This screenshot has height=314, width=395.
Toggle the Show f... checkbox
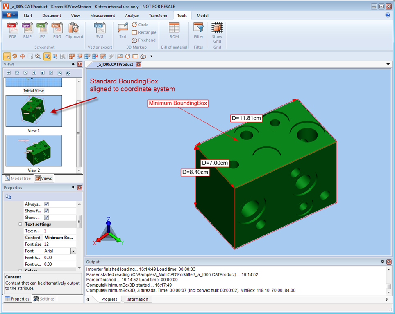[46, 211]
